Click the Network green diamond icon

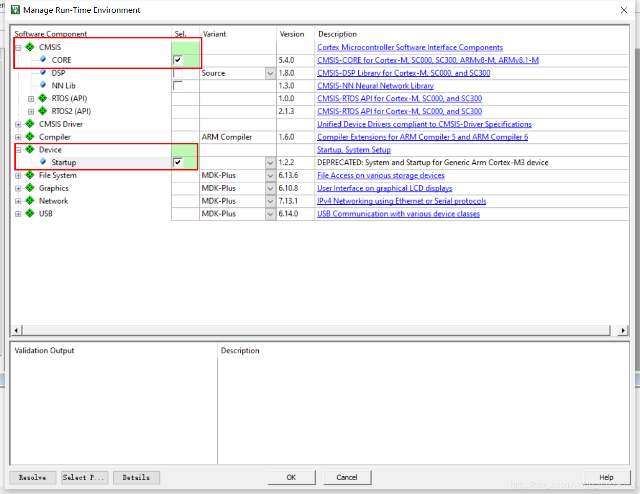pyautogui.click(x=30, y=201)
